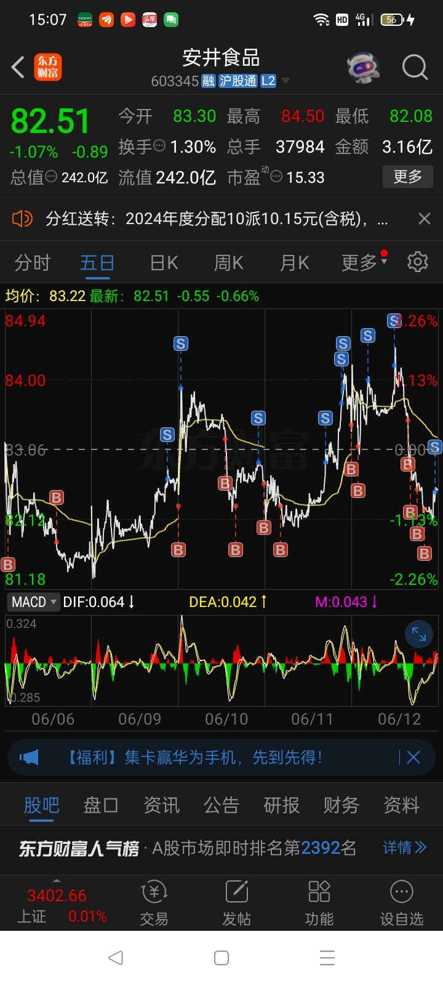Open the 功能 functions icon

(x=319, y=903)
